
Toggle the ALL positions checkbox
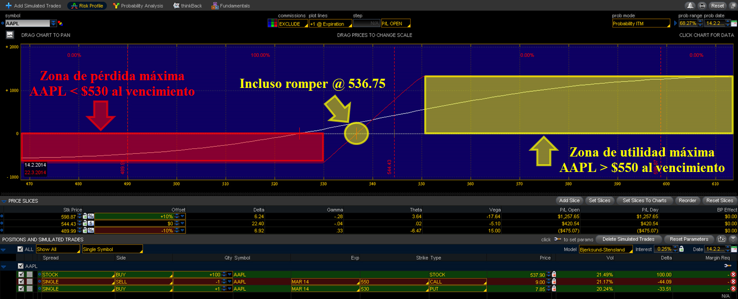[x=20, y=249]
